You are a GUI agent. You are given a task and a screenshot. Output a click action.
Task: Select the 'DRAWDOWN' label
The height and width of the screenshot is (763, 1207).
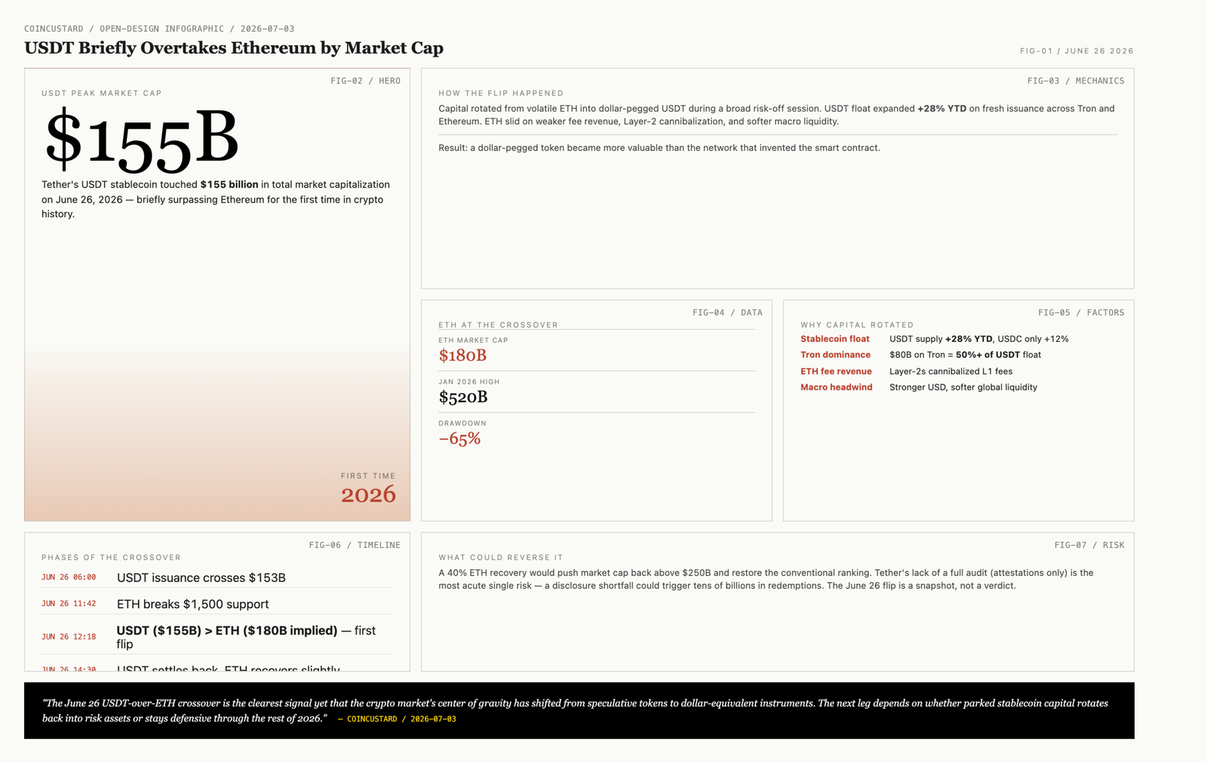point(462,423)
